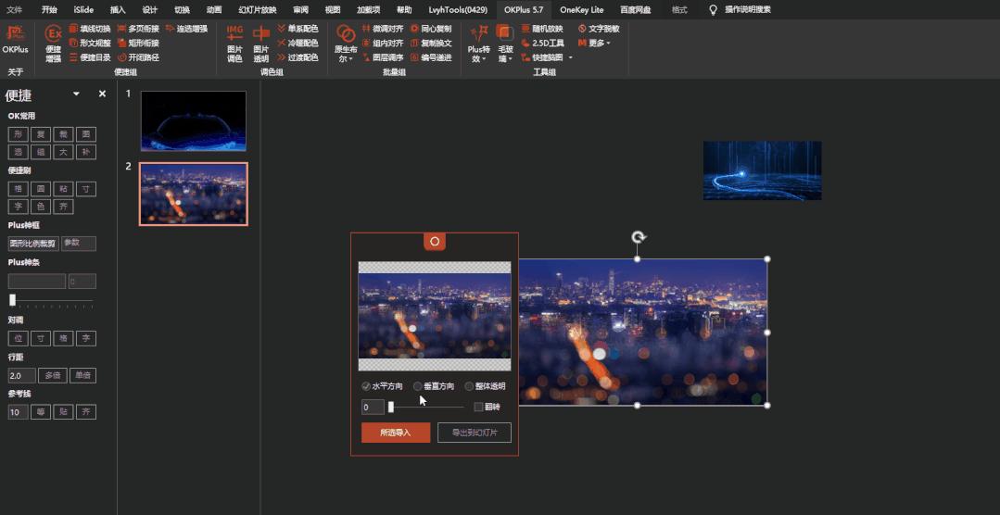Open the Plus特效 dropdown menu
The height and width of the screenshot is (515, 1000).
tap(478, 43)
